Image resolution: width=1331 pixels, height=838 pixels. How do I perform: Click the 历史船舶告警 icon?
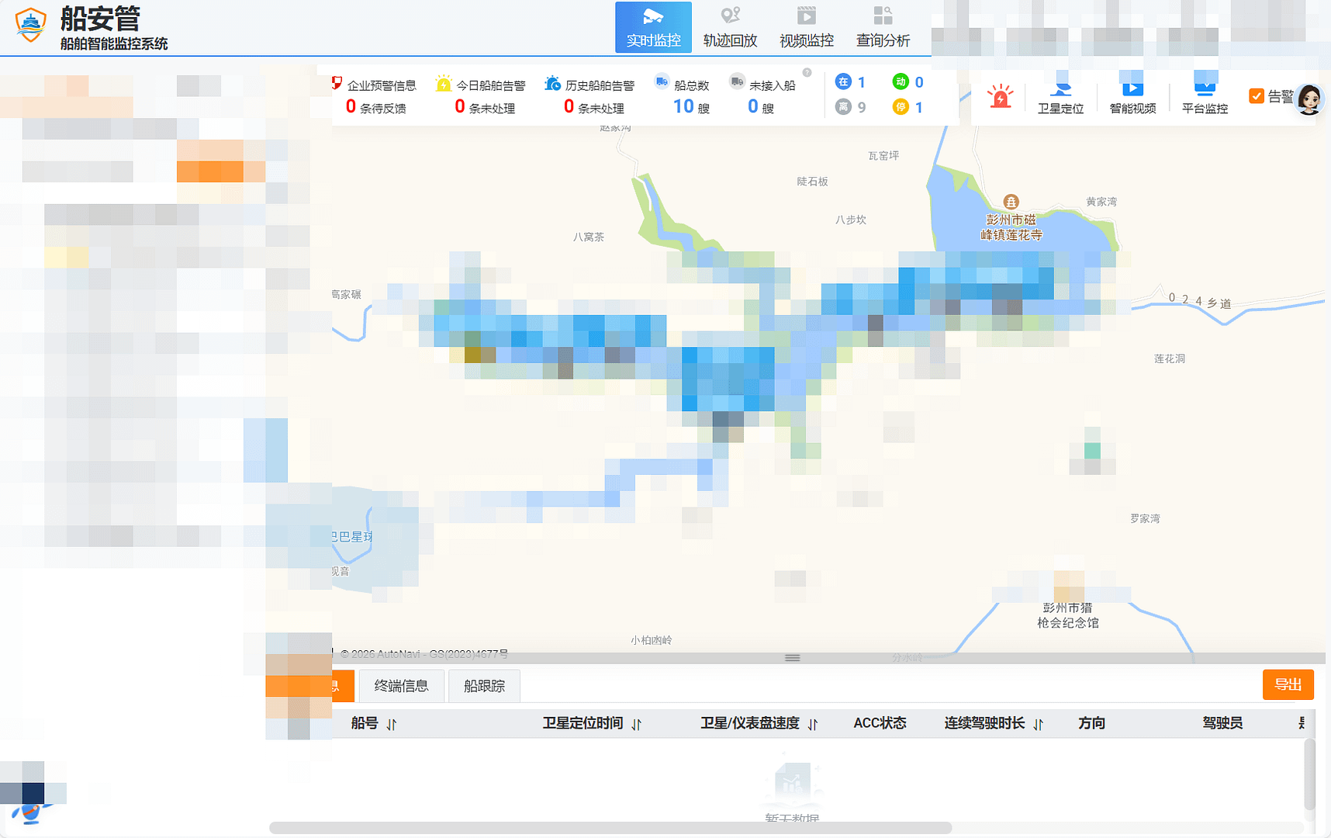552,82
